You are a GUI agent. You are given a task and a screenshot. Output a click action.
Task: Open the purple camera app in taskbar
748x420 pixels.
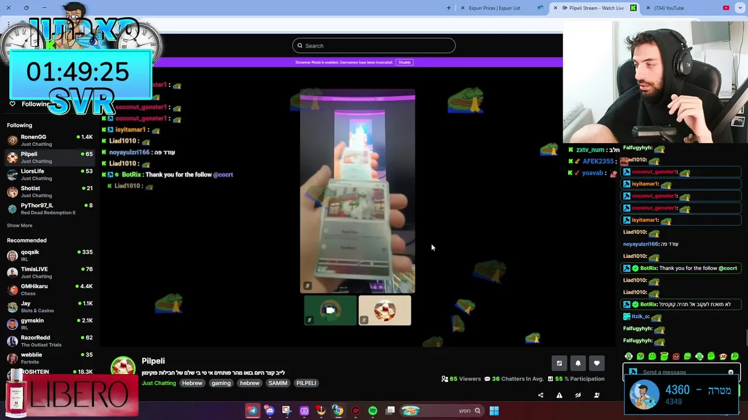point(304,411)
